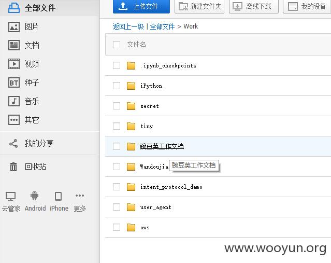The image size is (331, 263).
Task: Click the 文档 document icon
Action: tap(14, 45)
